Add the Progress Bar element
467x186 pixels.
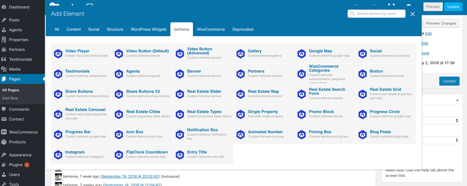click(81, 134)
